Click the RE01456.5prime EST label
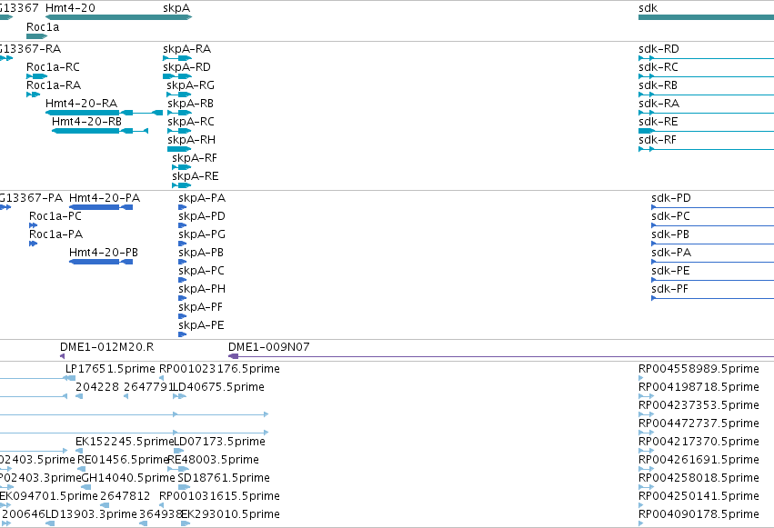The image size is (774, 528). click(123, 460)
